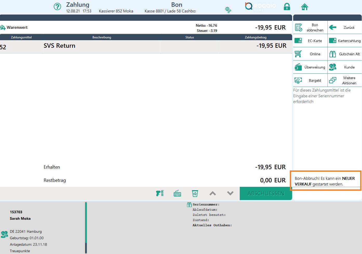Move selection down with arrow
362x254 pixels.
pyautogui.click(x=230, y=193)
